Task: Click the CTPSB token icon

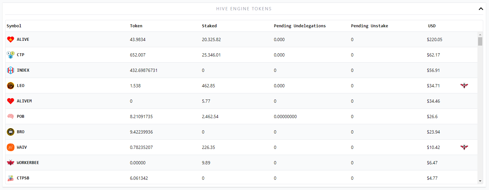Action: click(x=11, y=178)
